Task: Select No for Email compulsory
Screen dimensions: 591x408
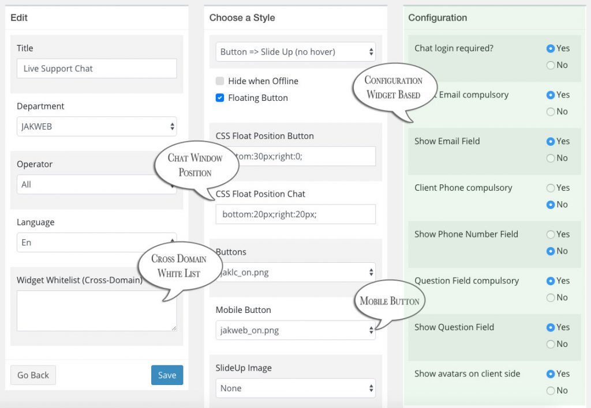Action: pyautogui.click(x=551, y=111)
